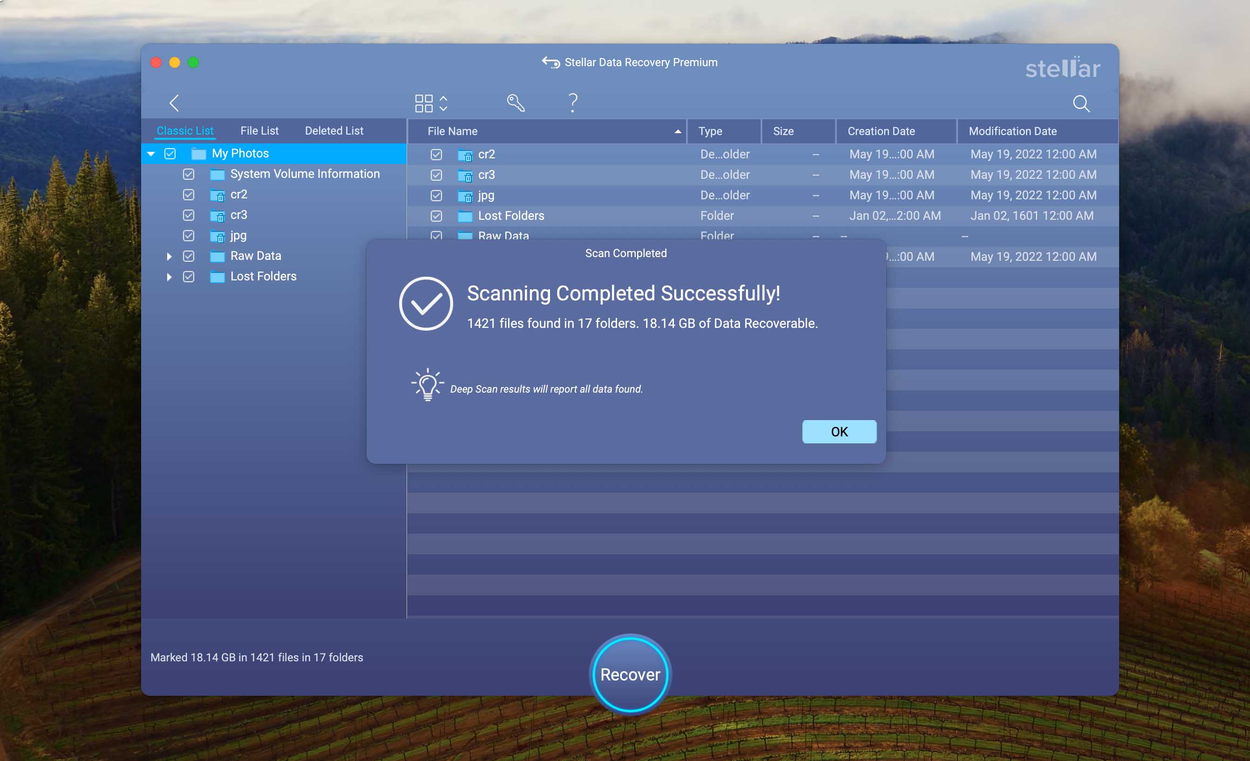
Task: Switch to Deleted List tab
Action: click(x=334, y=130)
